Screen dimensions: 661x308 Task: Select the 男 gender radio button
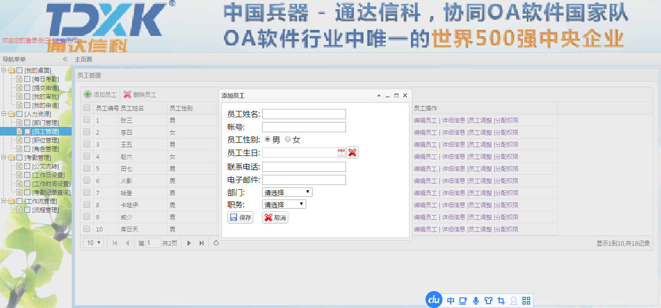point(268,139)
